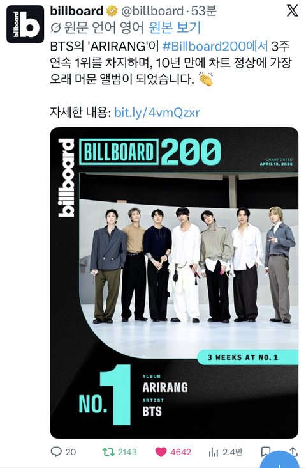Click the 4642 likes count
Screen dimensions: 306x468
point(180,452)
